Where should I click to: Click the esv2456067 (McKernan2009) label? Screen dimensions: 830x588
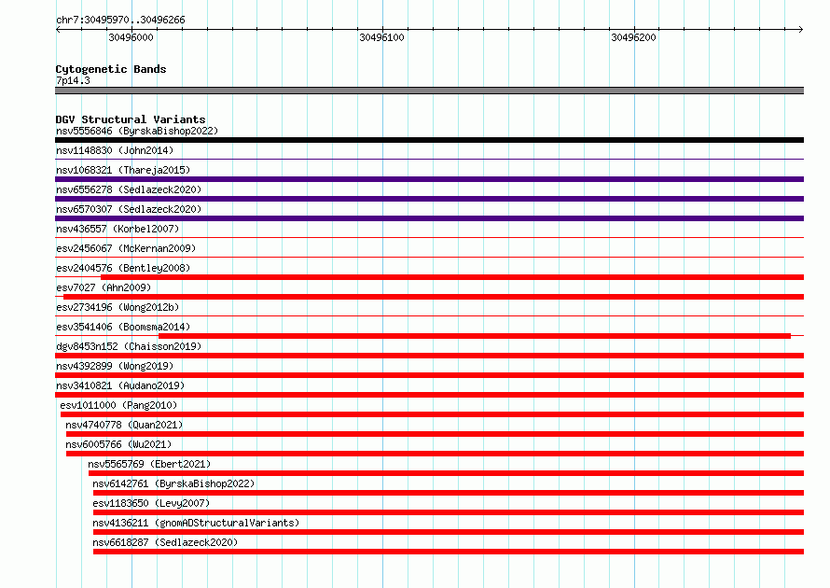pos(126,248)
